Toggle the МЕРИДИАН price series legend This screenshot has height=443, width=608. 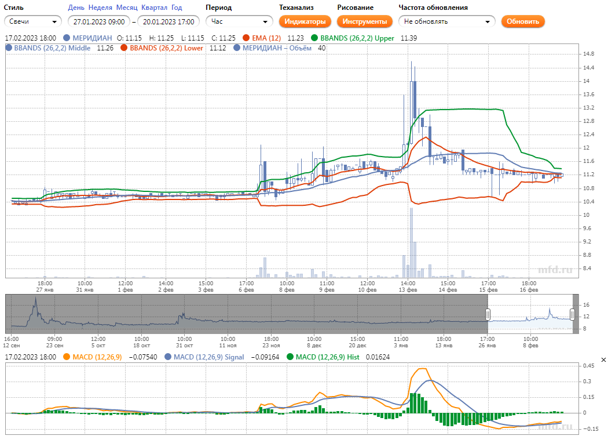[x=67, y=38]
